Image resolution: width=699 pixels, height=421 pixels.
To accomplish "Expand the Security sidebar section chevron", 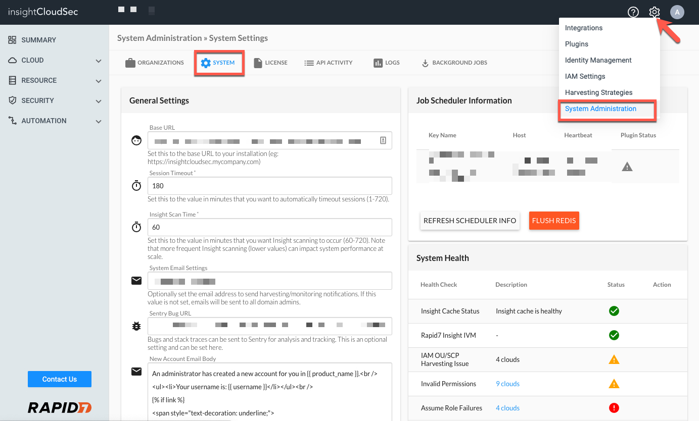I will tap(99, 101).
